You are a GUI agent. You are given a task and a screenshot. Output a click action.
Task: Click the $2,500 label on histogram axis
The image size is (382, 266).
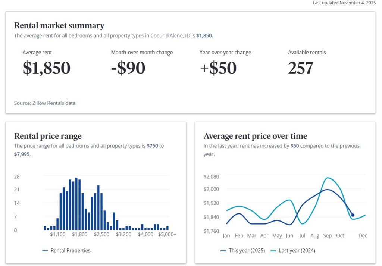click(x=101, y=234)
